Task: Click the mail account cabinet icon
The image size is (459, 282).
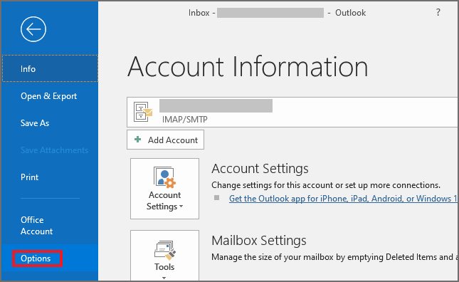Action: pyautogui.click(x=143, y=112)
